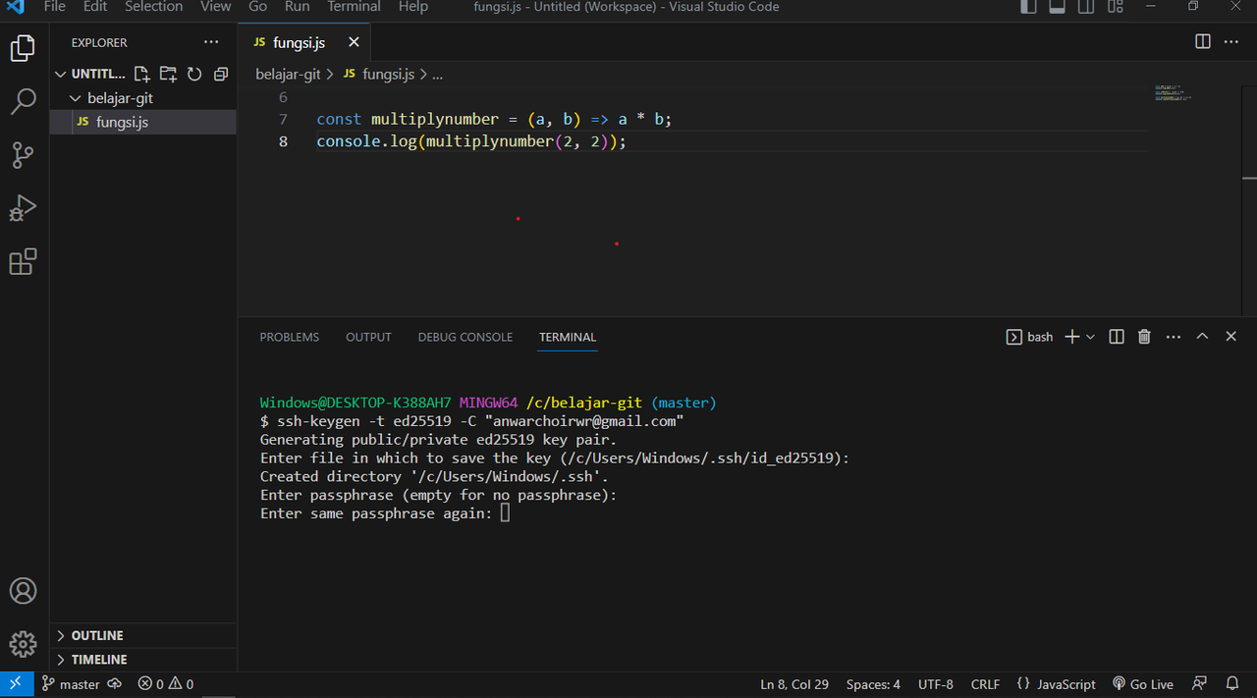
Task: Click master branch in status bar
Action: tap(71, 684)
